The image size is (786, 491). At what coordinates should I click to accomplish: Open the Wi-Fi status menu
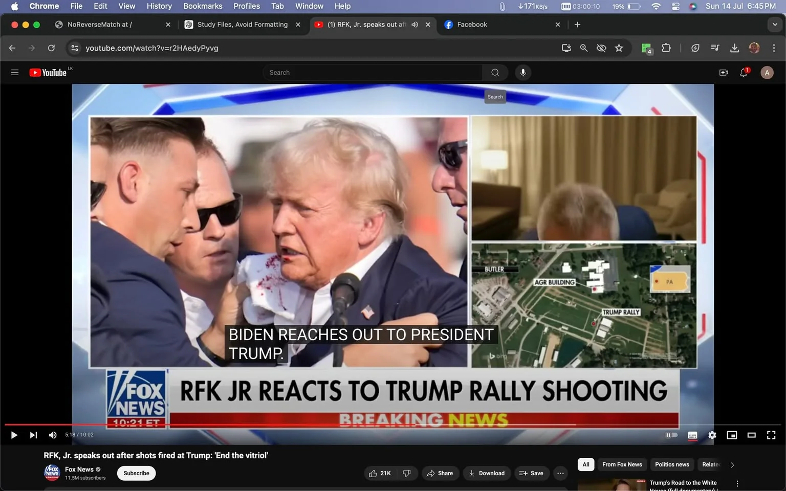coord(656,6)
